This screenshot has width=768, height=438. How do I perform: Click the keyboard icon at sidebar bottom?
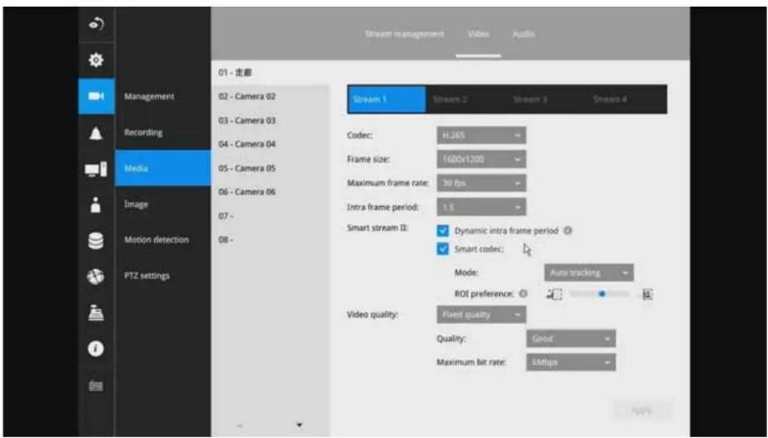[96, 387]
